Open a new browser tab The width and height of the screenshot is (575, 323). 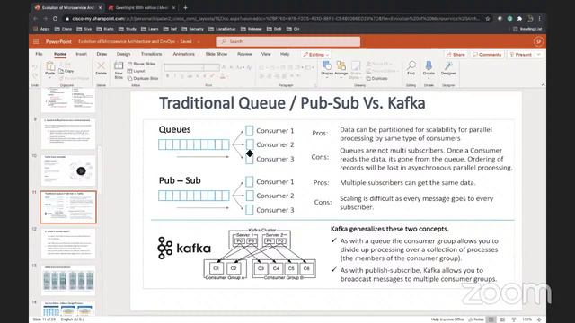[185, 7]
